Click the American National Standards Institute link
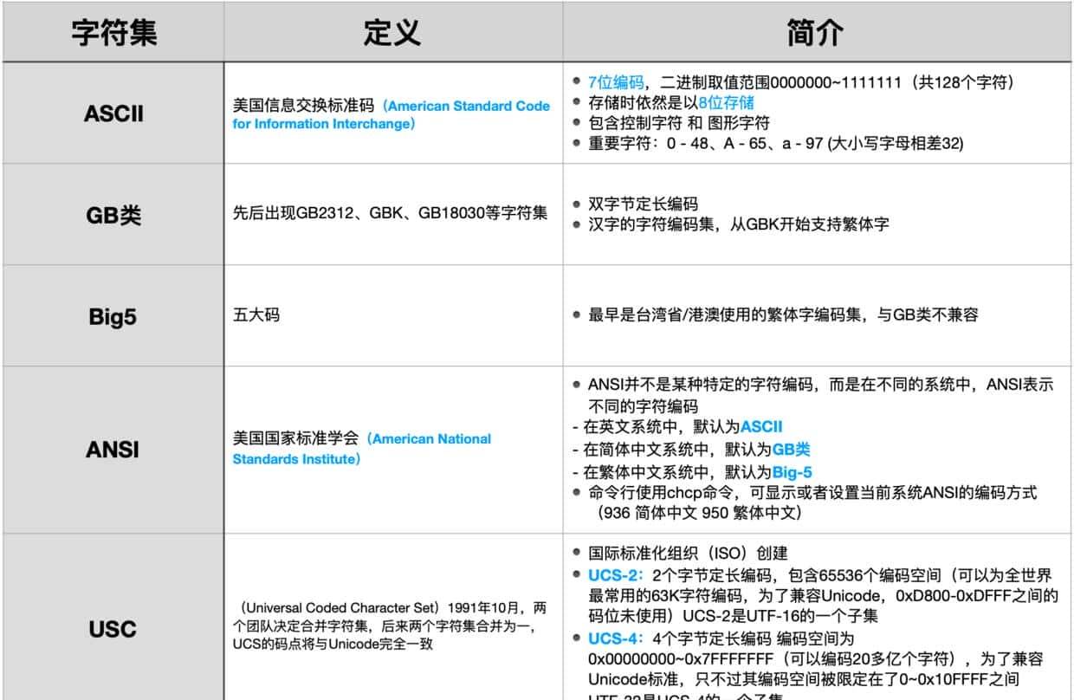Image resolution: width=1074 pixels, height=700 pixels. pyautogui.click(x=360, y=449)
